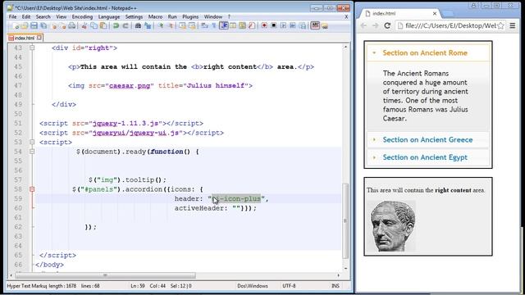Click the editor vertical scrollbar thumb
525x295 pixels.
point(345,220)
